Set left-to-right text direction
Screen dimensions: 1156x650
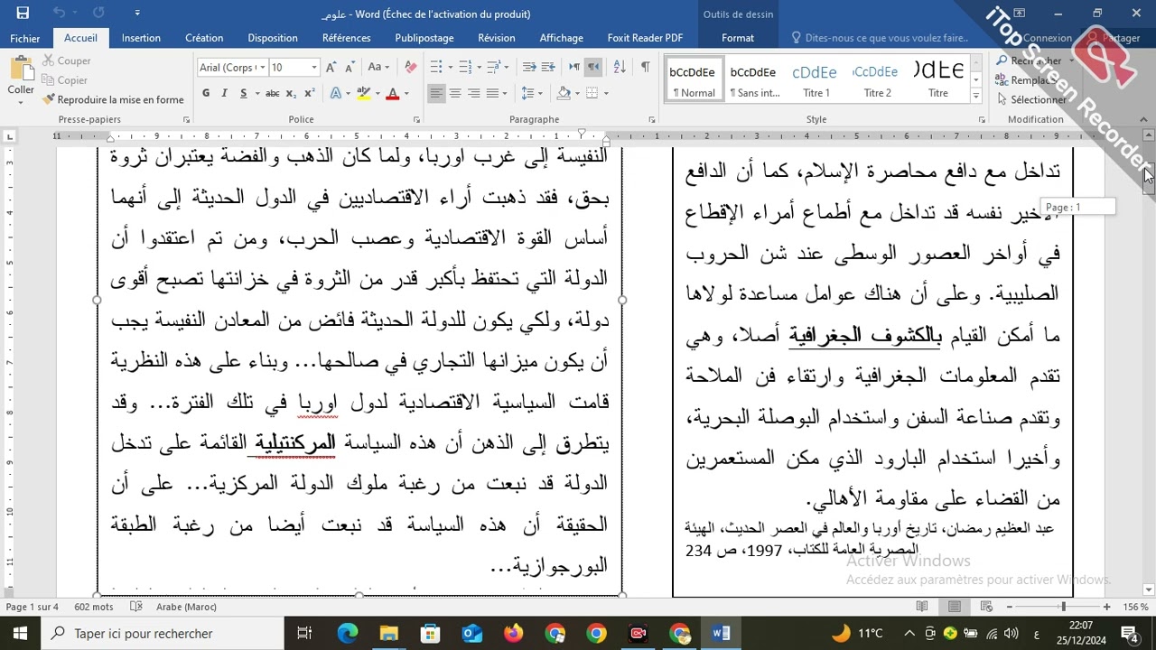click(x=574, y=67)
